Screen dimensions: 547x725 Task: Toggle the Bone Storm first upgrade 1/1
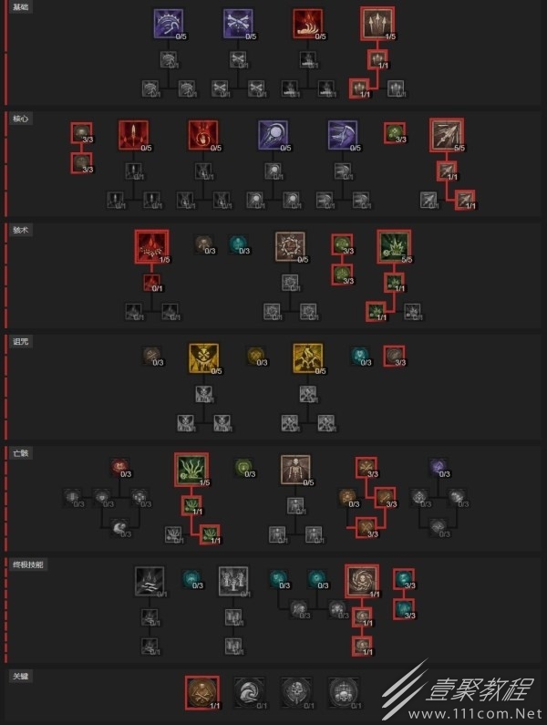(x=362, y=617)
